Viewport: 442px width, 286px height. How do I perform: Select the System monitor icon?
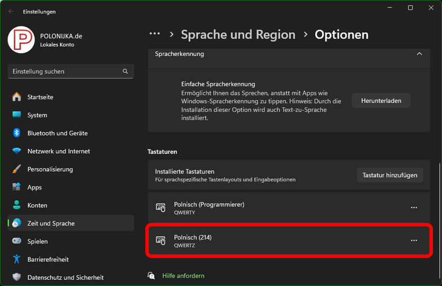[17, 115]
